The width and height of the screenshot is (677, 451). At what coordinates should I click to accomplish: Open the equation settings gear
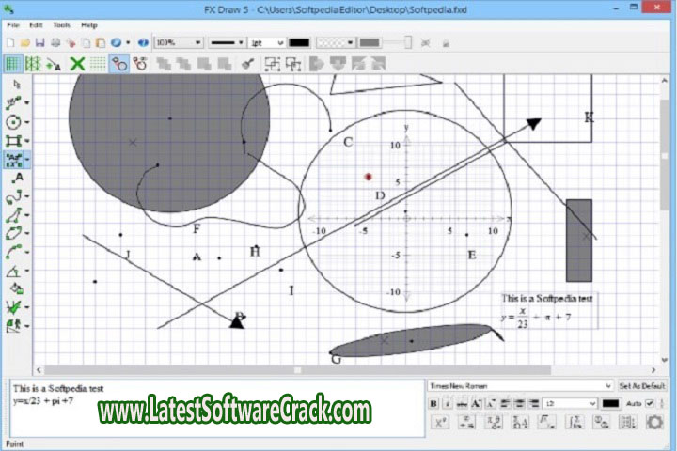click(654, 423)
